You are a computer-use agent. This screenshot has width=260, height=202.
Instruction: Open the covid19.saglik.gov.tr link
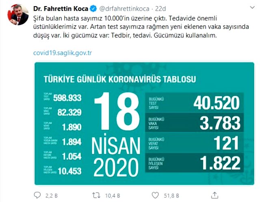63,53
